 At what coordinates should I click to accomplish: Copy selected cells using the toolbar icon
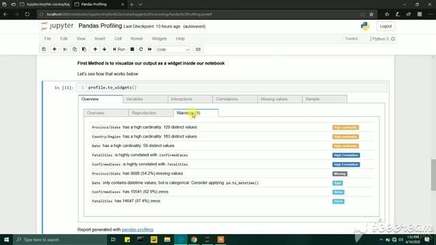[74, 50]
